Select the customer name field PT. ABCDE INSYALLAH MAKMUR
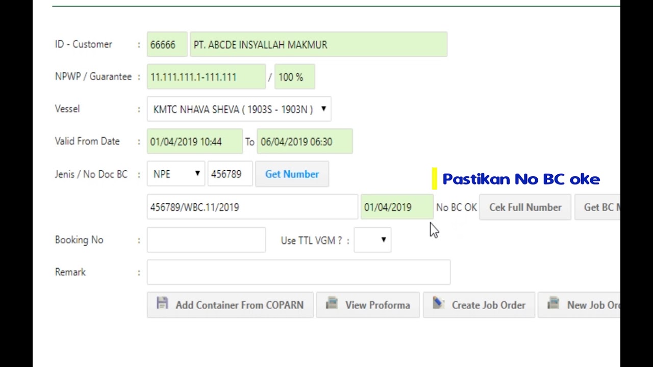Screen dimensions: 653x367 pos(318,44)
